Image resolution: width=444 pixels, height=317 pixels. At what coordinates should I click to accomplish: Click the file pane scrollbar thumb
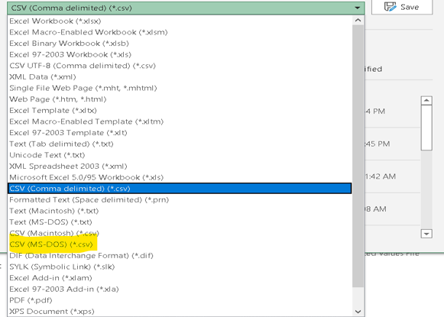pos(426,128)
